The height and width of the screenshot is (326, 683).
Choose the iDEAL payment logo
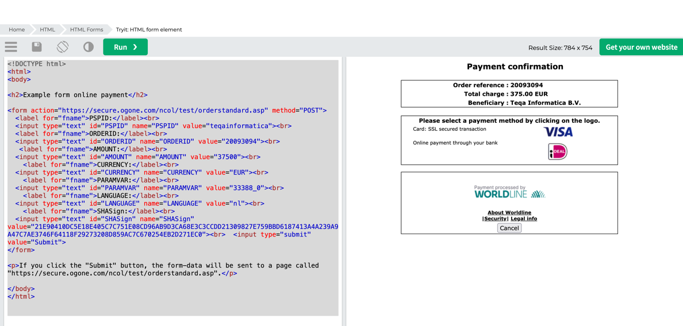click(x=557, y=152)
